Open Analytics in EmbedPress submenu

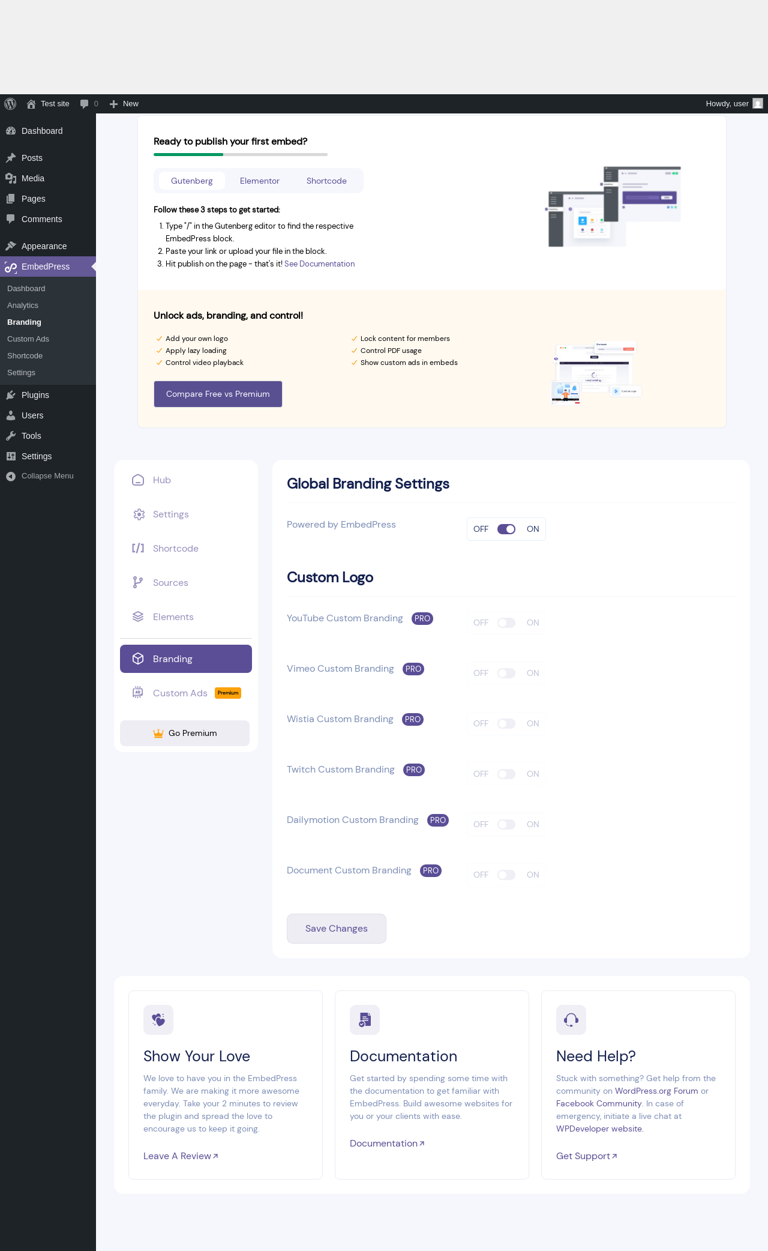[23, 306]
